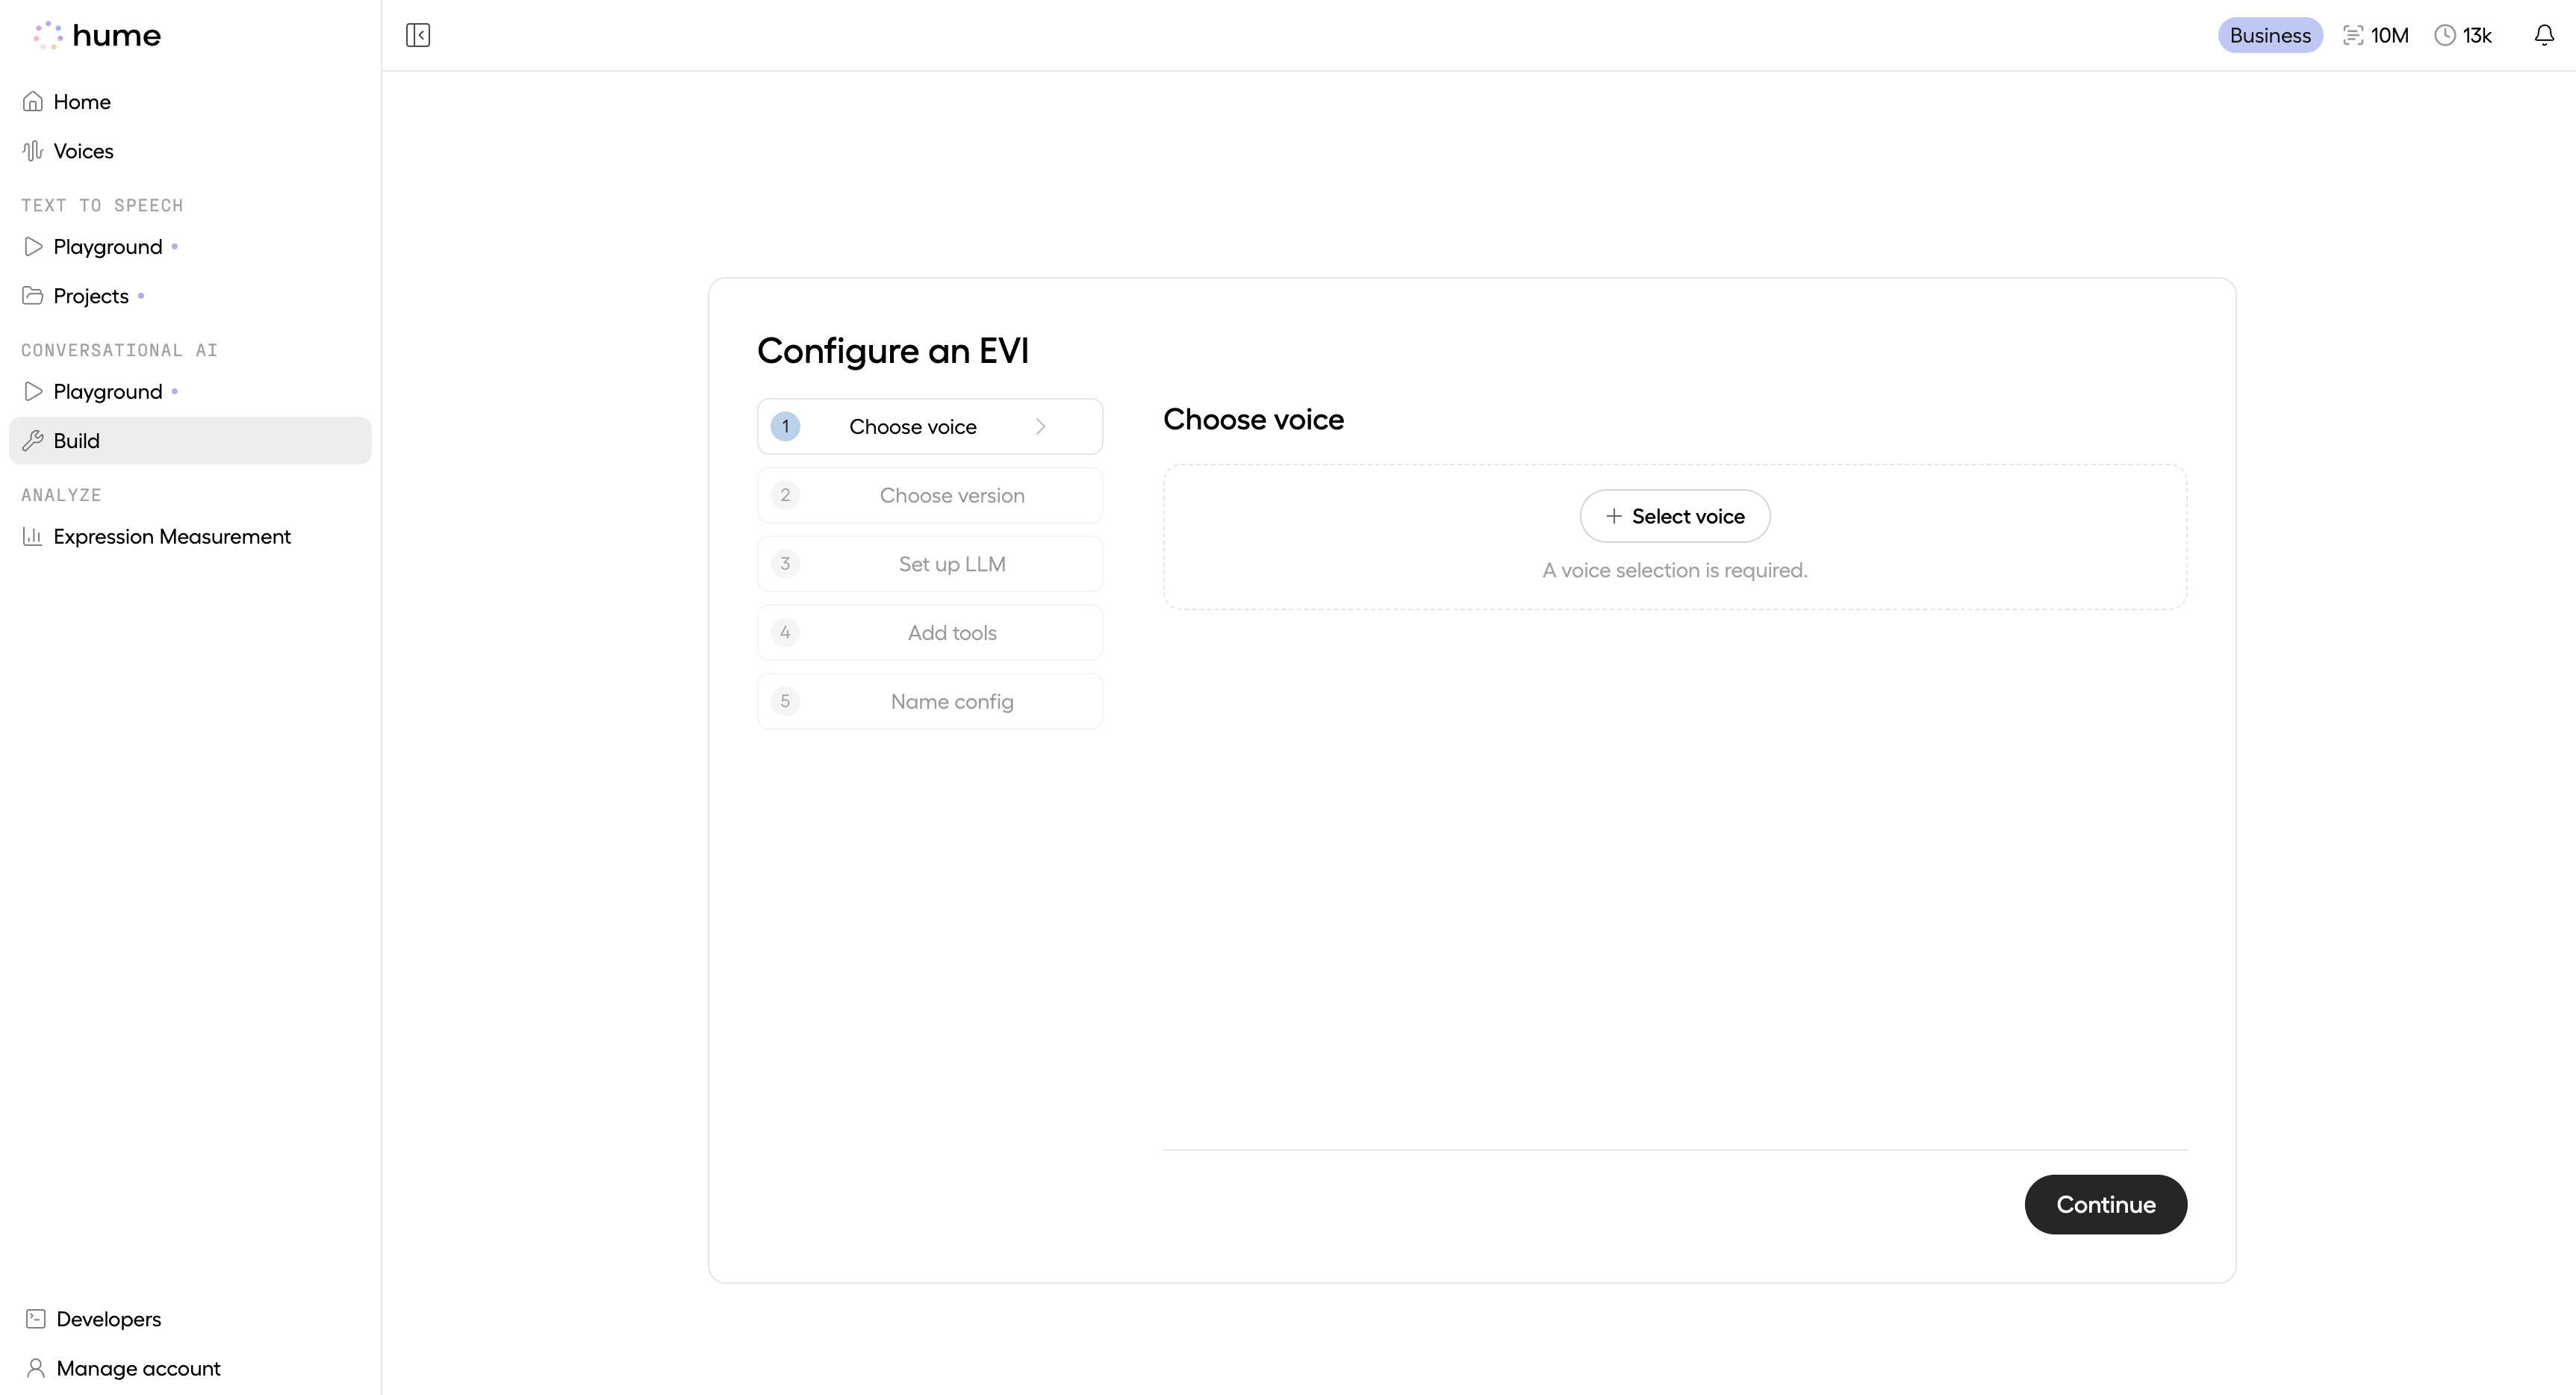Click the Business plan badge
This screenshot has height=1395, width=2576.
pos(2270,35)
